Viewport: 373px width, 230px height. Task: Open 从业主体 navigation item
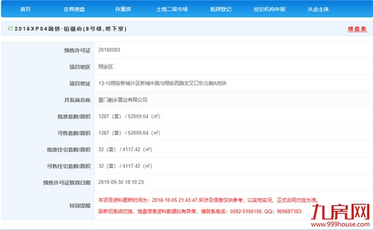tap(318, 9)
